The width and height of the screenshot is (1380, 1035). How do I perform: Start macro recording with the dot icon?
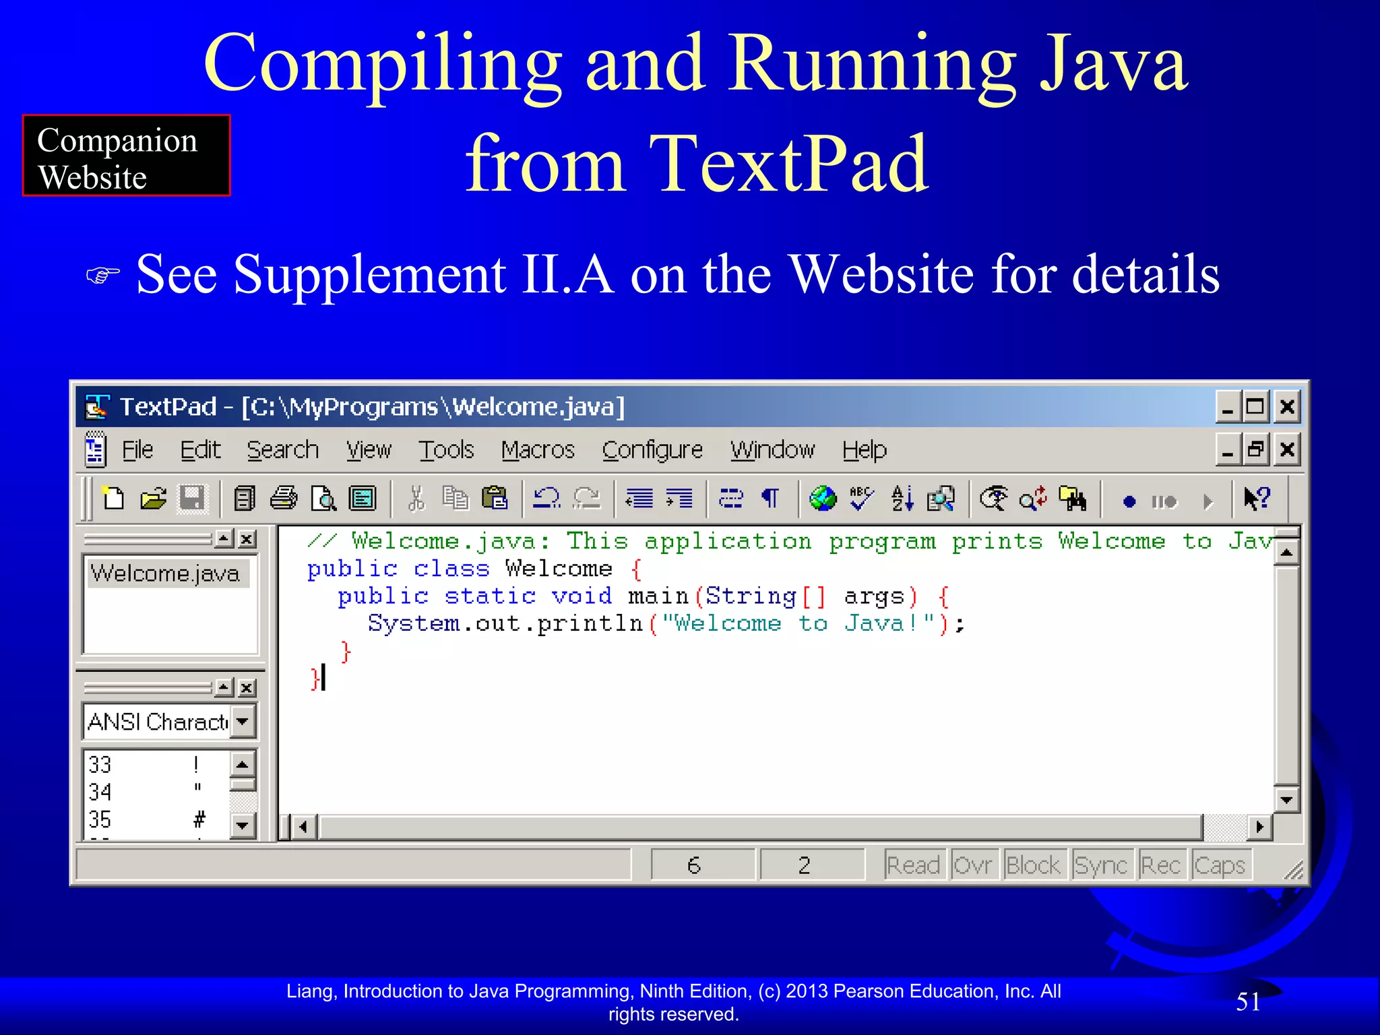tap(1129, 501)
